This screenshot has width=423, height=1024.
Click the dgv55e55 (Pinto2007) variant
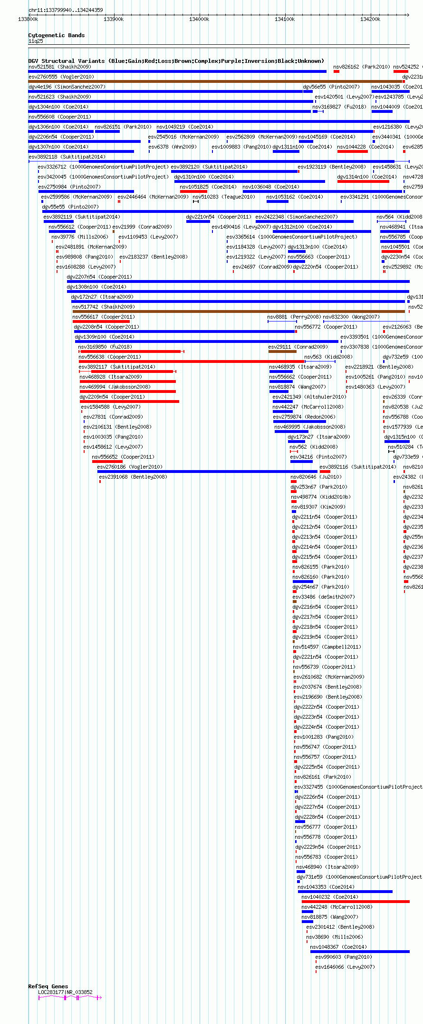pyautogui.click(x=226, y=211)
